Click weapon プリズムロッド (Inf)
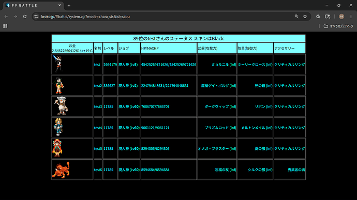Screen dimensions: 357x200 click(220, 128)
